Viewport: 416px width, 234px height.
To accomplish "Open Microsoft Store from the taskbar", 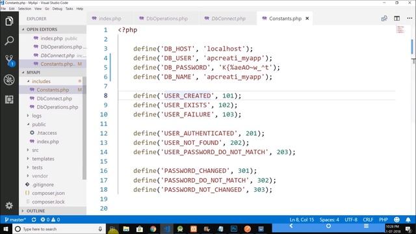I will 140,229.
